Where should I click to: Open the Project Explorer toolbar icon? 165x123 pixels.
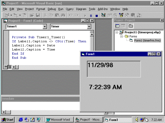pos(103,15)
